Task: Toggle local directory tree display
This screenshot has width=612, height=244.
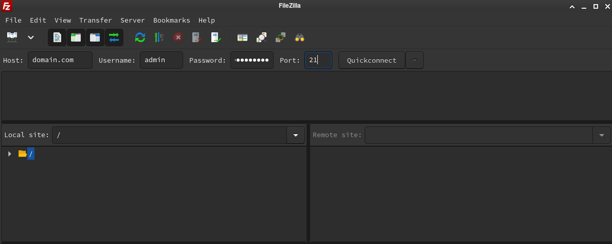Action: [x=76, y=37]
